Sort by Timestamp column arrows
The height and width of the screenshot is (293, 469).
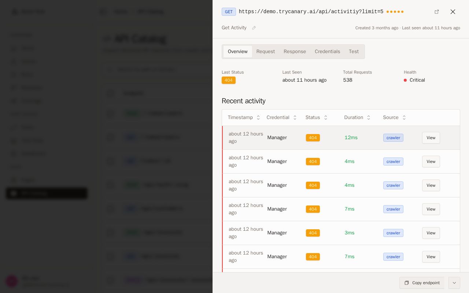[258, 118]
